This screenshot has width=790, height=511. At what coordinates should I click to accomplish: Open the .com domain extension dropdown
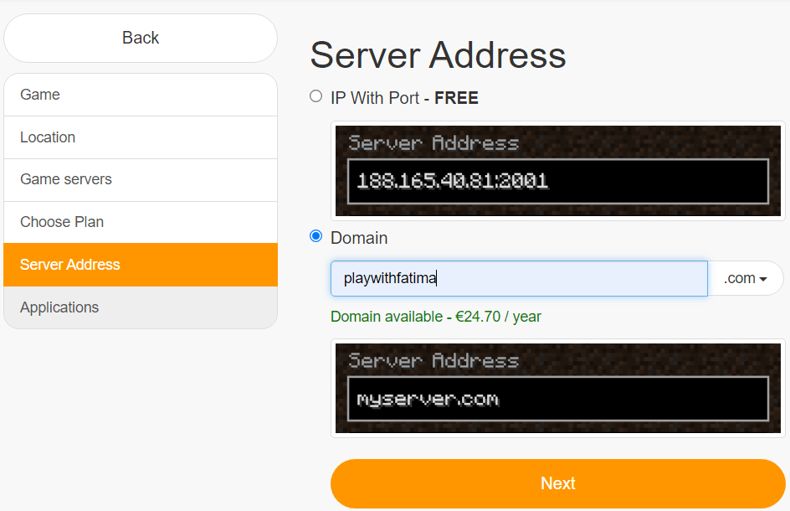(746, 278)
